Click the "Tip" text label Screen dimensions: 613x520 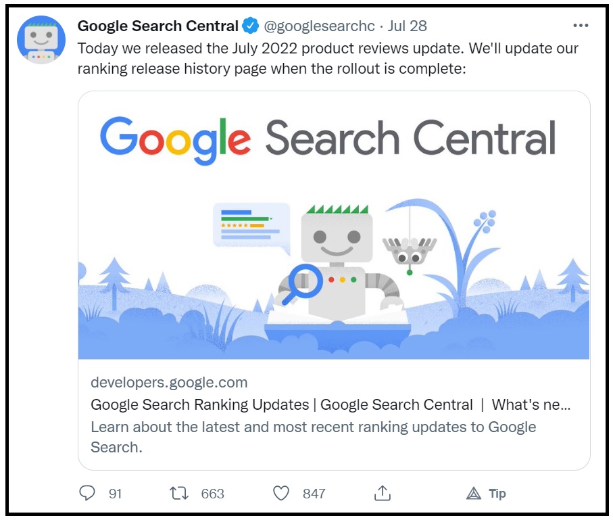(x=497, y=494)
